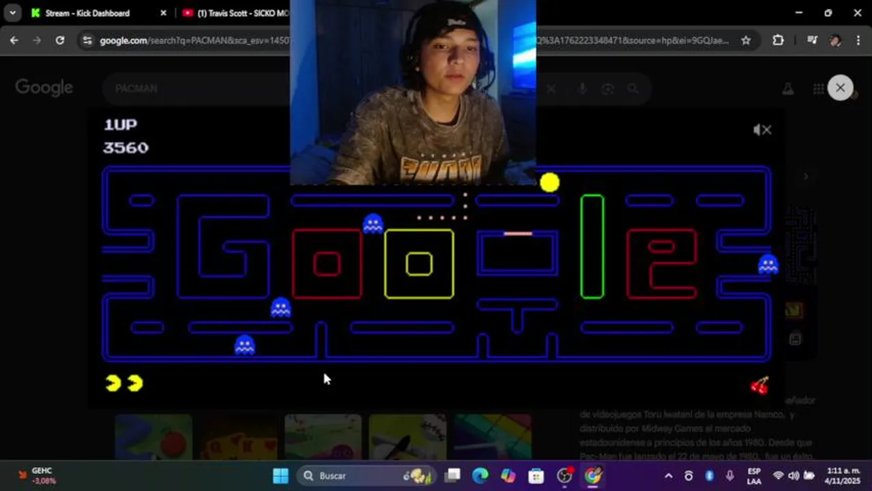Open the Bluetooth tray icon
The width and height of the screenshot is (872, 491).
click(709, 475)
